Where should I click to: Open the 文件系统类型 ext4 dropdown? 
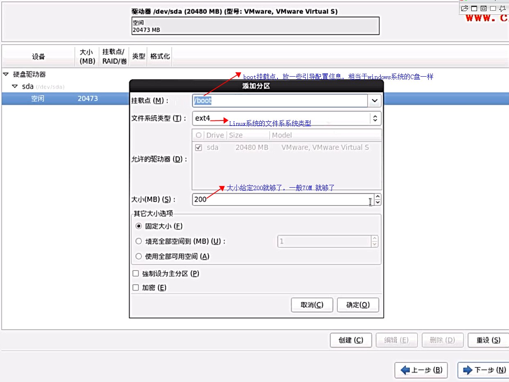pyautogui.click(x=375, y=118)
